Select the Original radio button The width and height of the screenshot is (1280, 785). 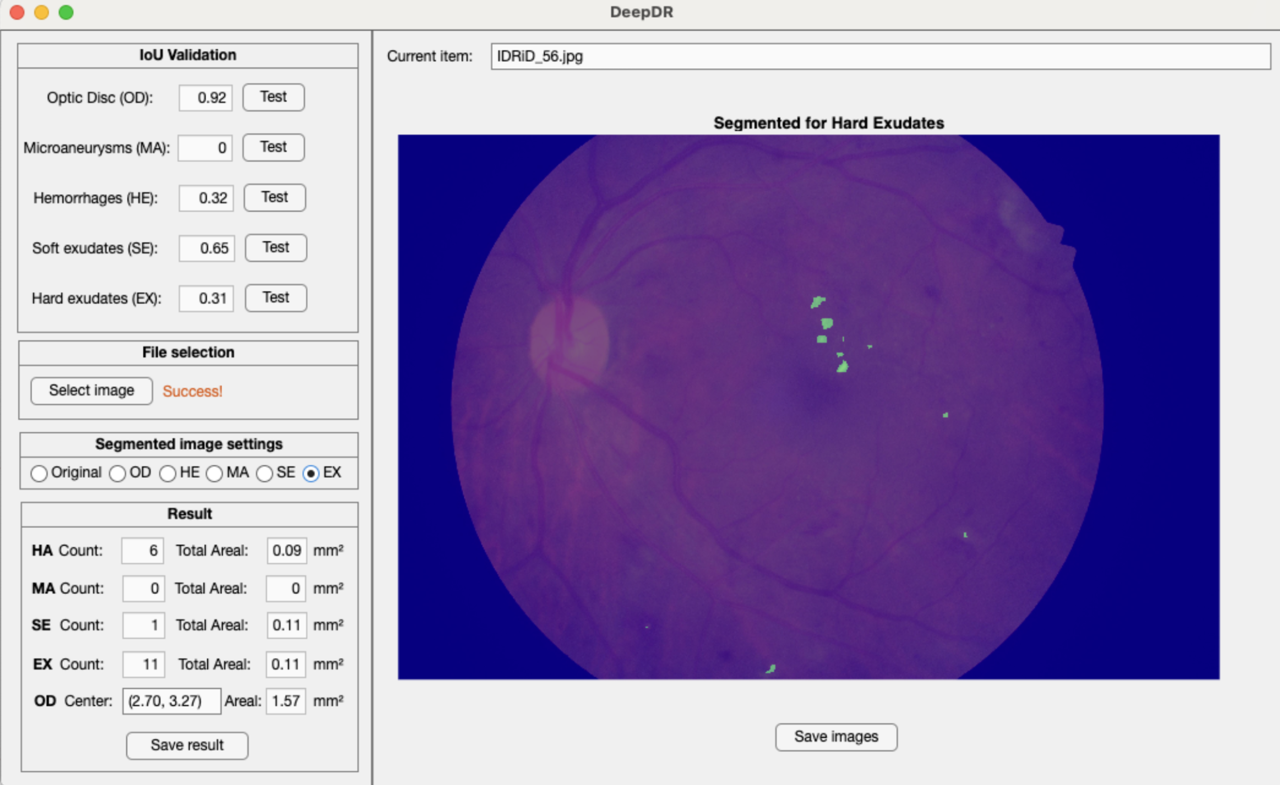click(x=39, y=473)
